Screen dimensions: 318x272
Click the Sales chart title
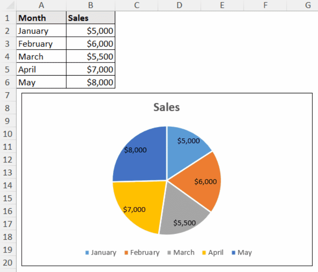click(x=166, y=107)
